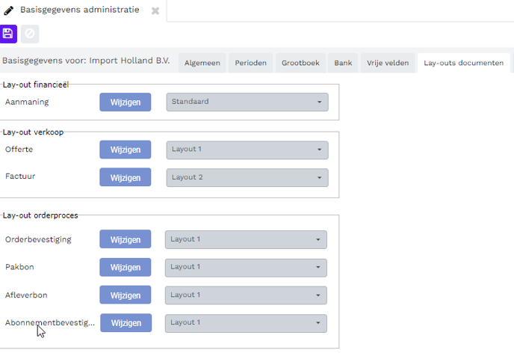Close the Basisgegevens administratie tab
The image size is (514, 359).
[x=155, y=11]
